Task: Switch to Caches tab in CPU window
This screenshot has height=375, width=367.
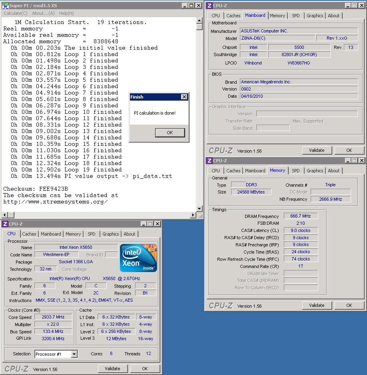Action: [x=29, y=234]
